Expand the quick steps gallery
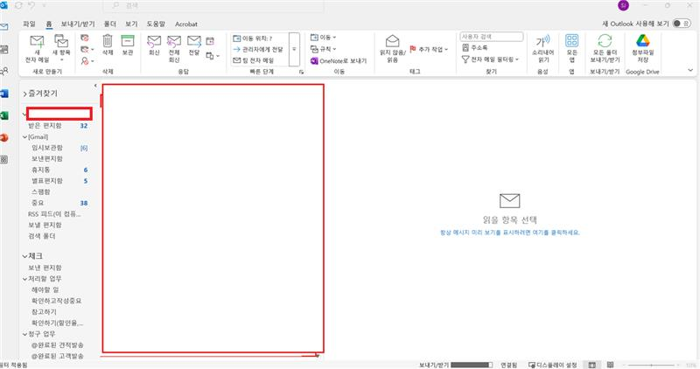This screenshot has height=369, width=700. pyautogui.click(x=294, y=50)
